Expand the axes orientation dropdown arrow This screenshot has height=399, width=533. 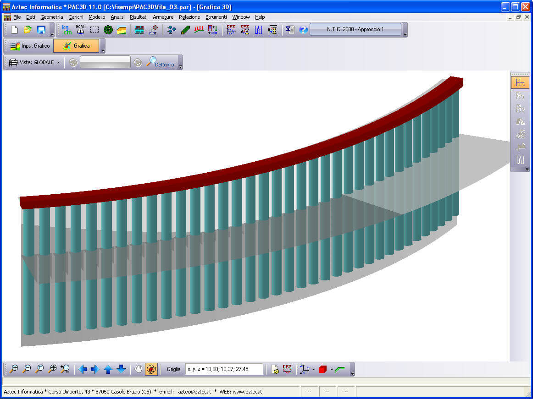pyautogui.click(x=313, y=369)
